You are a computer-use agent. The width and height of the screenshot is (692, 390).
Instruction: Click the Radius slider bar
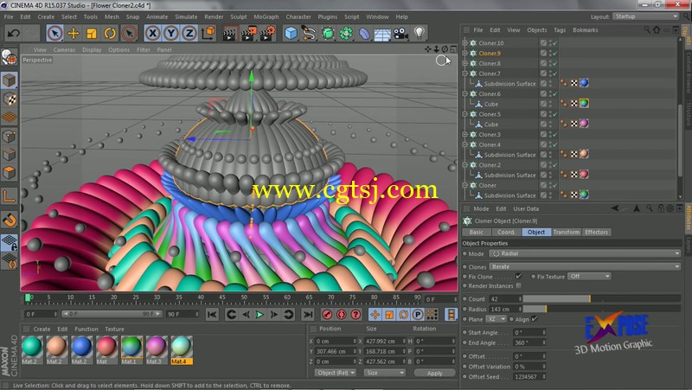[601, 309]
